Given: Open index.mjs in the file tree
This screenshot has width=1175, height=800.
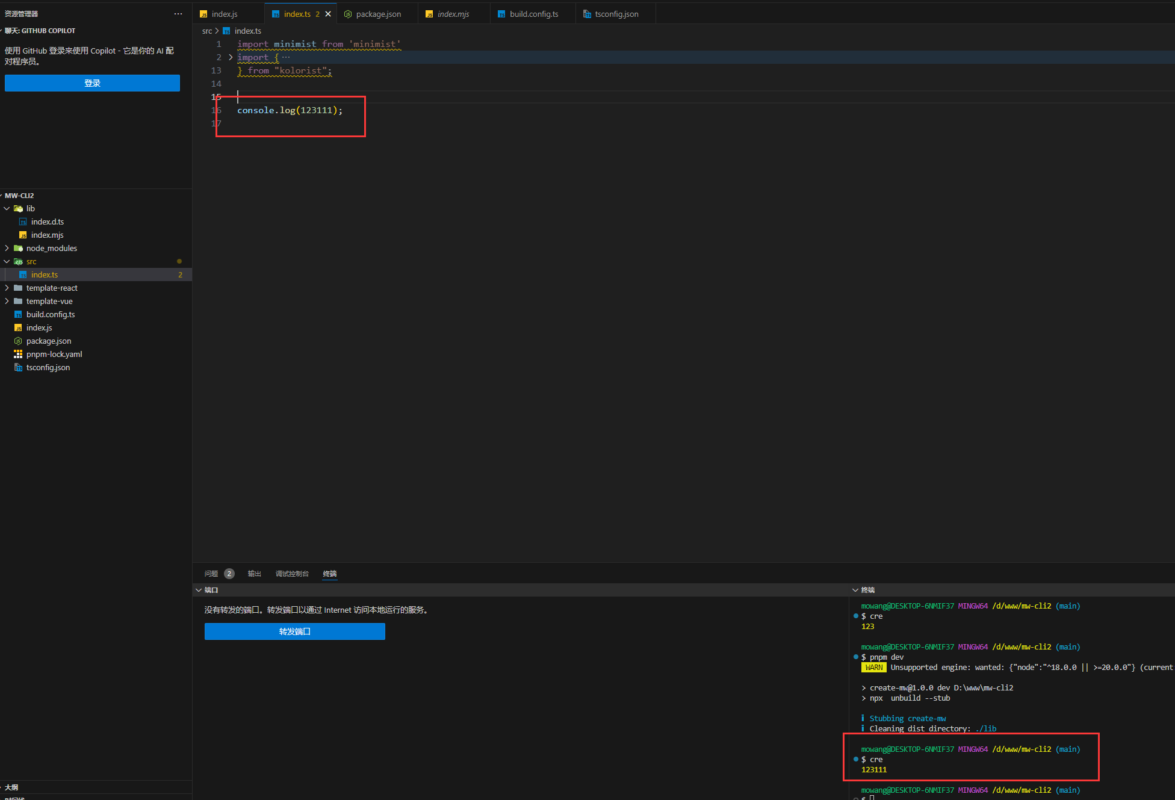Looking at the screenshot, I should click(47, 235).
